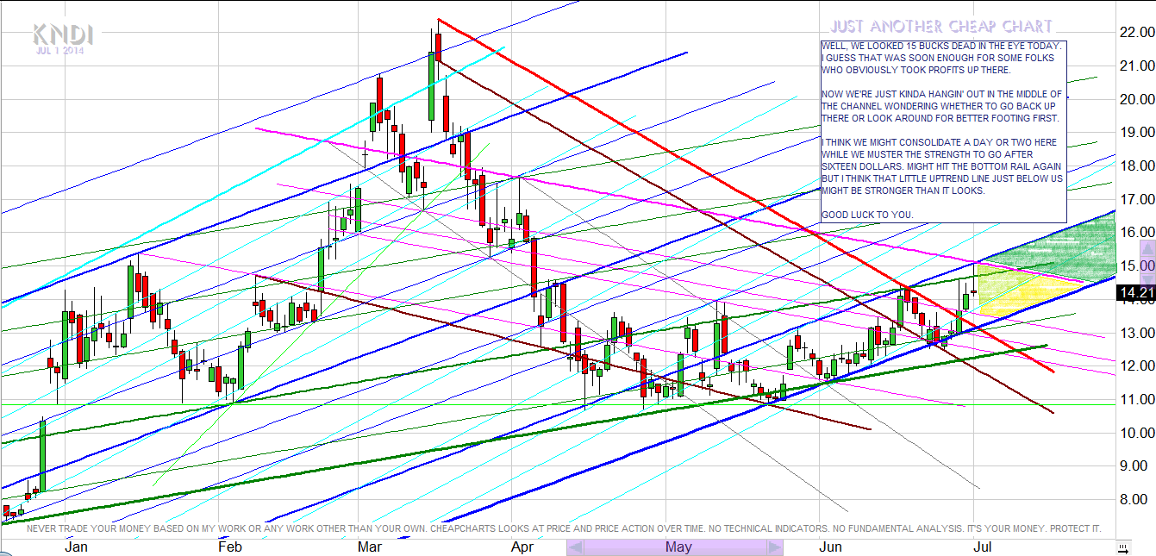Click the purple May scrollbar thumb
The width and height of the screenshot is (1156, 556).
click(x=678, y=547)
